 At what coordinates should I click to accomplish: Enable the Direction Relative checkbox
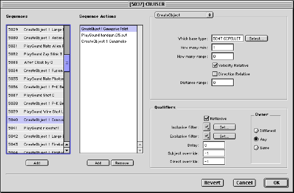tap(215, 74)
